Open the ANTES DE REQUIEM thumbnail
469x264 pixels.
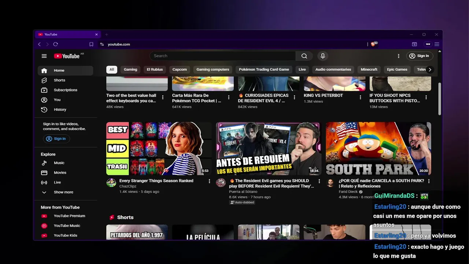(x=269, y=148)
